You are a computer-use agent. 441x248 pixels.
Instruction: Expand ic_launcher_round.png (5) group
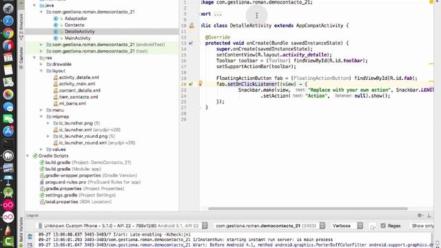coord(48,136)
